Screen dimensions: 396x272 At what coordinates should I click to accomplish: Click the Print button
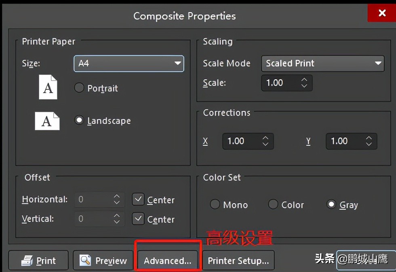pos(38,260)
